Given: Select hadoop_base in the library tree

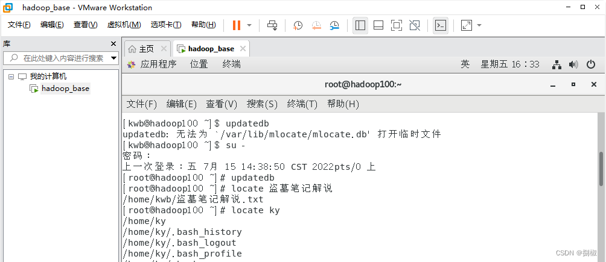Looking at the screenshot, I should [x=65, y=89].
